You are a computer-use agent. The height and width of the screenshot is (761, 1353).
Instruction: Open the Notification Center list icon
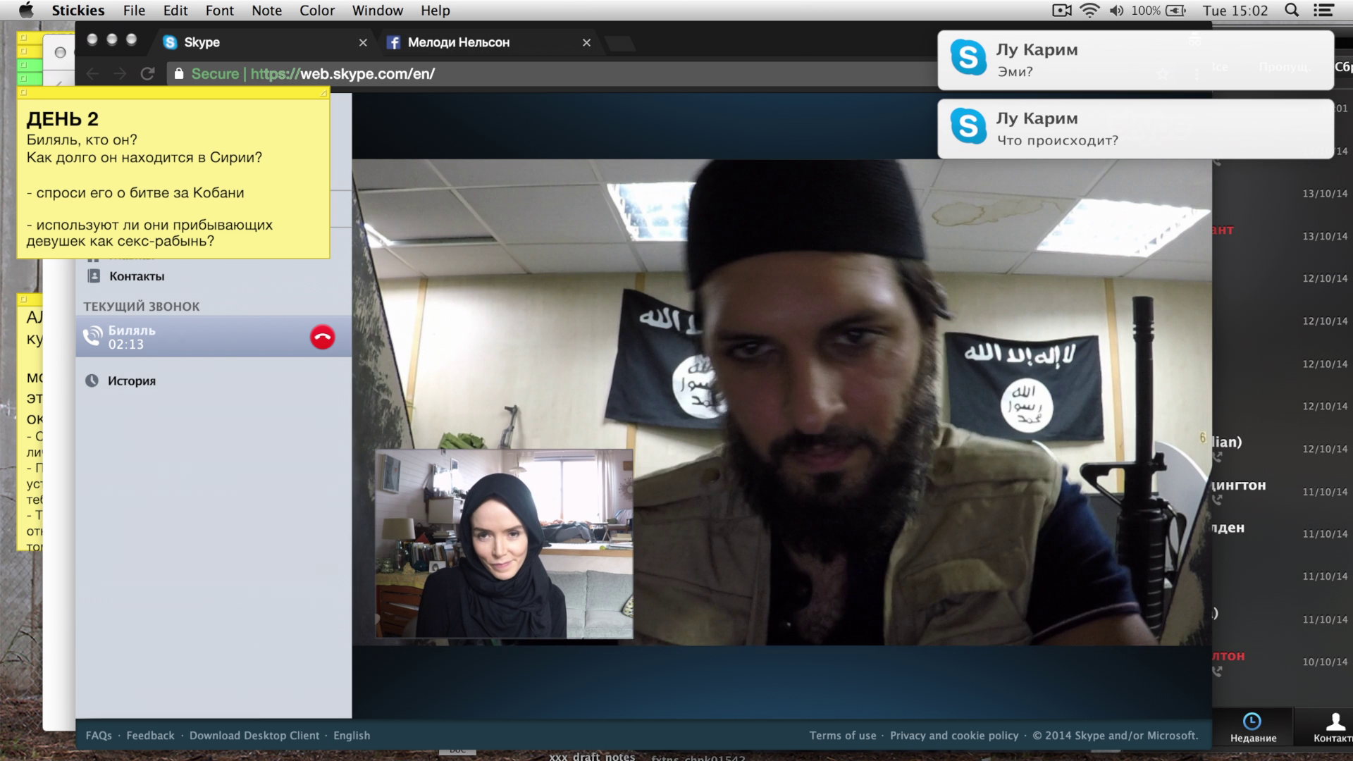1324,11
